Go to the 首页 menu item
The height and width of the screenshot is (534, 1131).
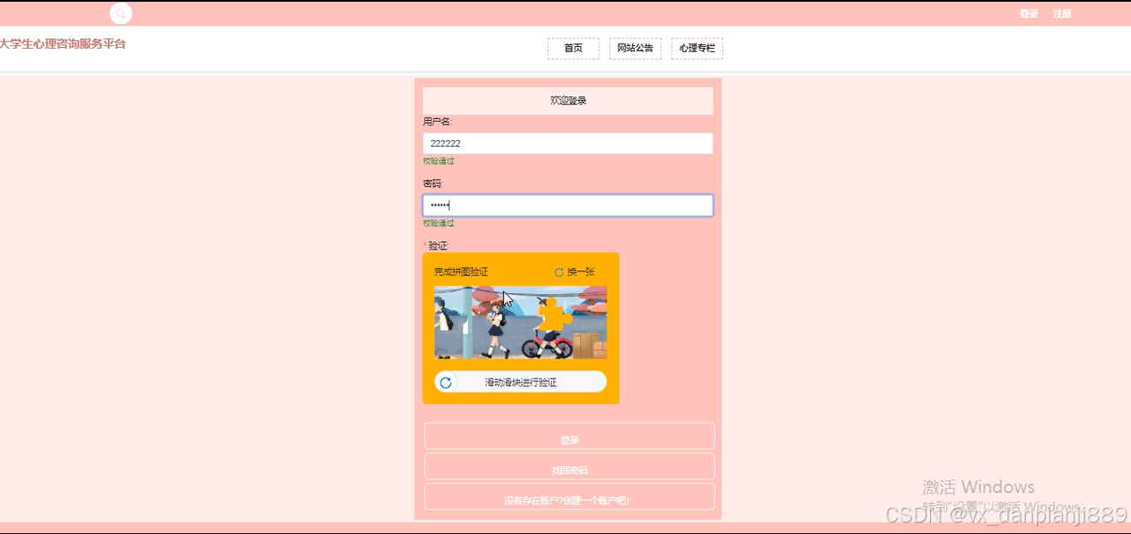[574, 49]
